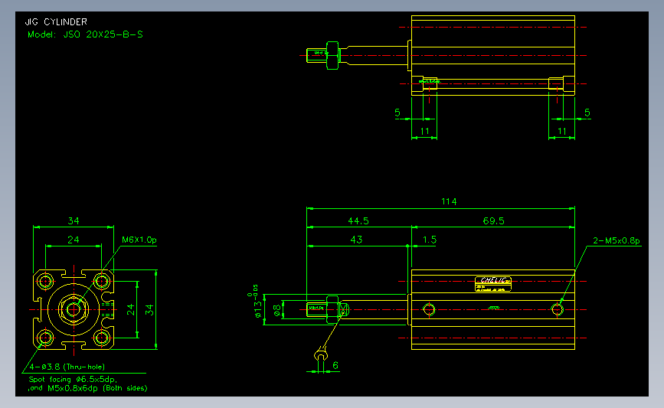
Task: Select the overall length dimension '114'
Action: tap(449, 201)
